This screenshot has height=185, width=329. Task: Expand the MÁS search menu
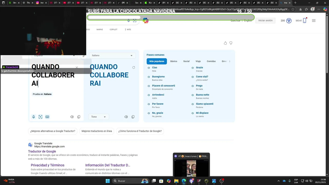[128, 30]
